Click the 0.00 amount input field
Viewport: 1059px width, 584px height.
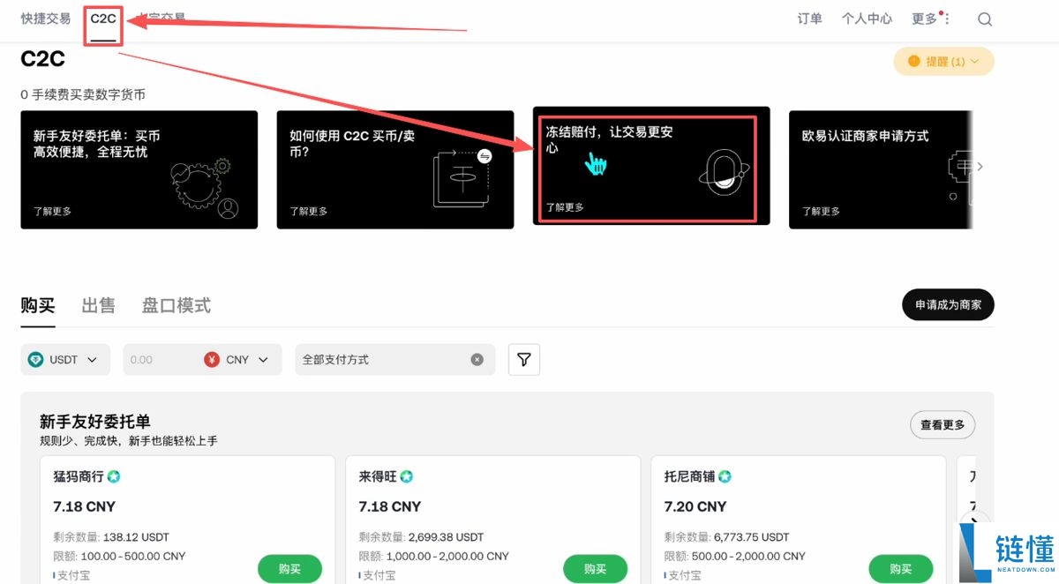(159, 359)
